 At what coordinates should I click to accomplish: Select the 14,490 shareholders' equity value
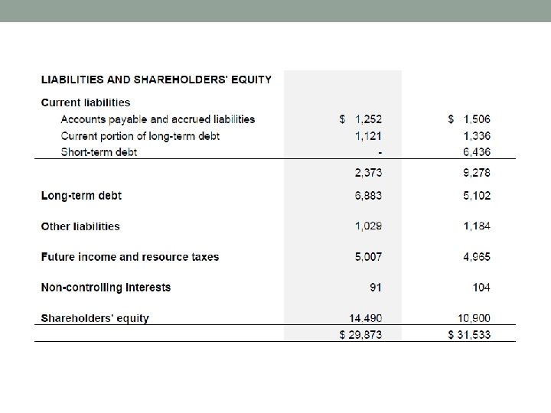tap(366, 318)
